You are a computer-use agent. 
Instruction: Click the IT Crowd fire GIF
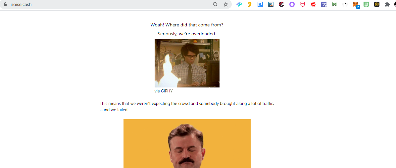click(187, 63)
